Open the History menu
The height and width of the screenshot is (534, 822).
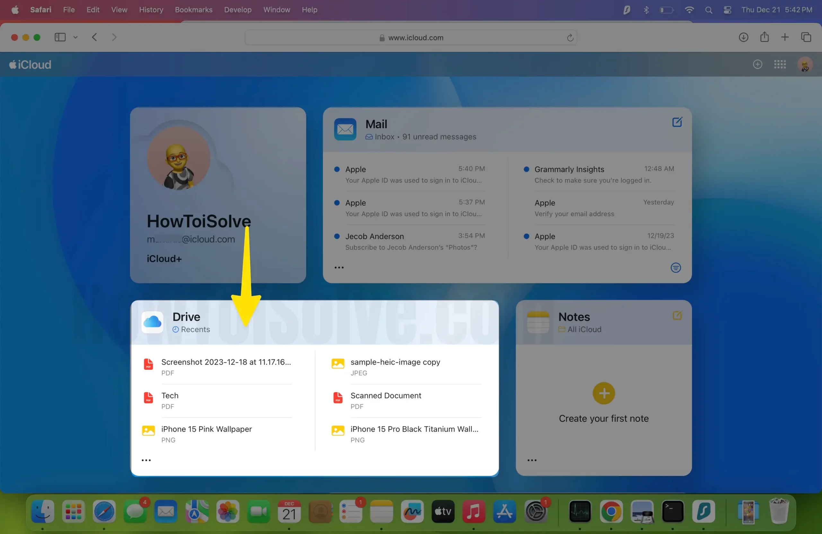pyautogui.click(x=151, y=10)
